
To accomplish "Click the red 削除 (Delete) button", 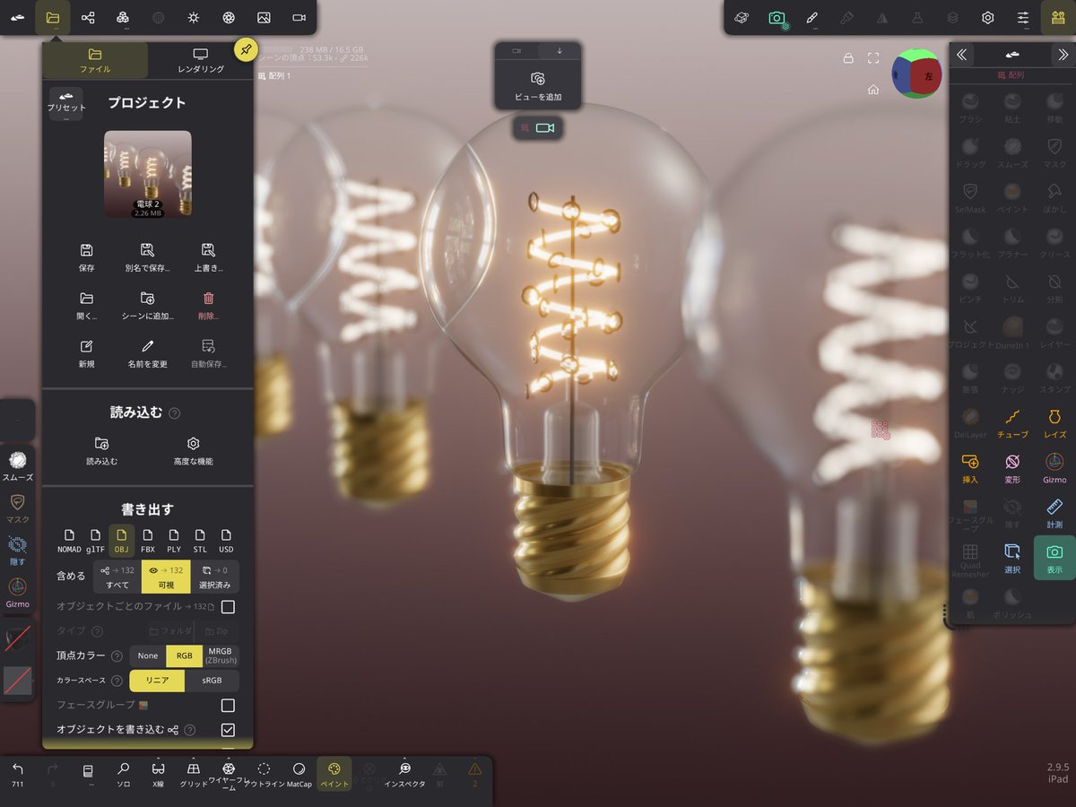I will [208, 306].
